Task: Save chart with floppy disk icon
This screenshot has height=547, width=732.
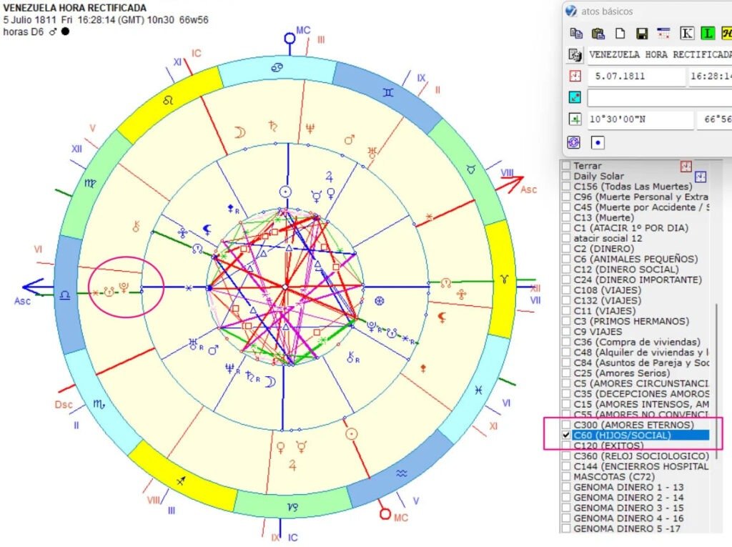Action: pos(642,33)
